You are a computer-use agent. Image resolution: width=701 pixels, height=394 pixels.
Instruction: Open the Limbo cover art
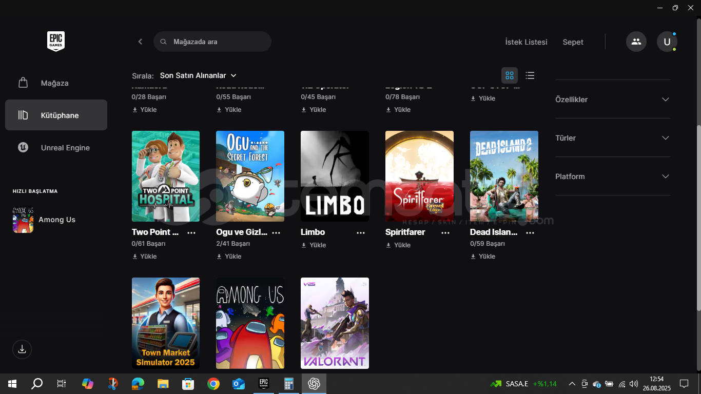pos(335,176)
